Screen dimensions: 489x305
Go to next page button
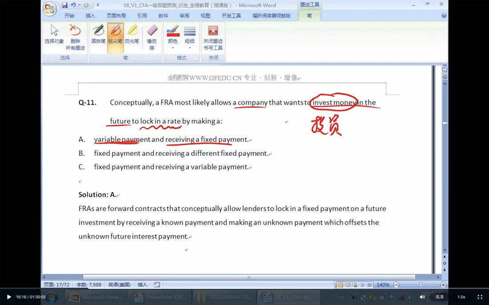(445, 270)
